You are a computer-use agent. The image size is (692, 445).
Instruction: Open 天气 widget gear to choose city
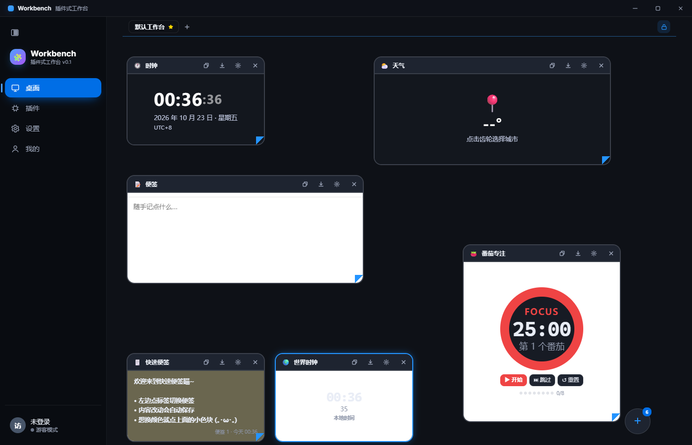pos(584,66)
